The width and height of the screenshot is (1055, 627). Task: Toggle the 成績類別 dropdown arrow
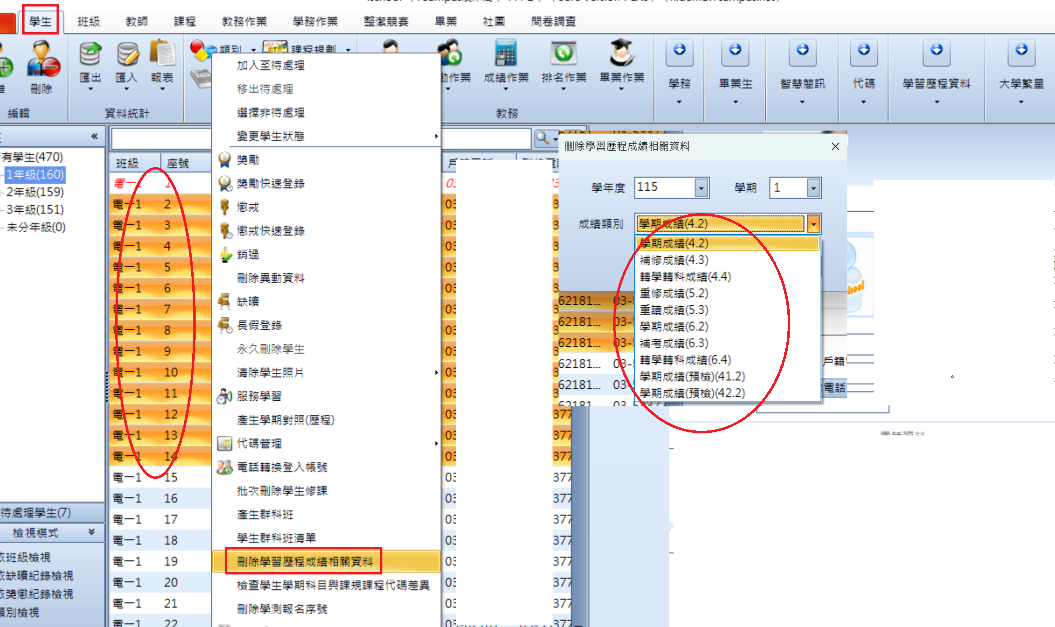(813, 224)
